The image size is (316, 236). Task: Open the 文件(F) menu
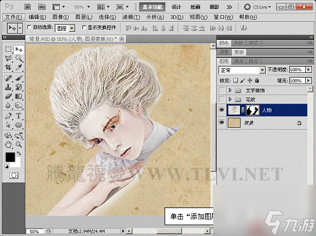14,17
